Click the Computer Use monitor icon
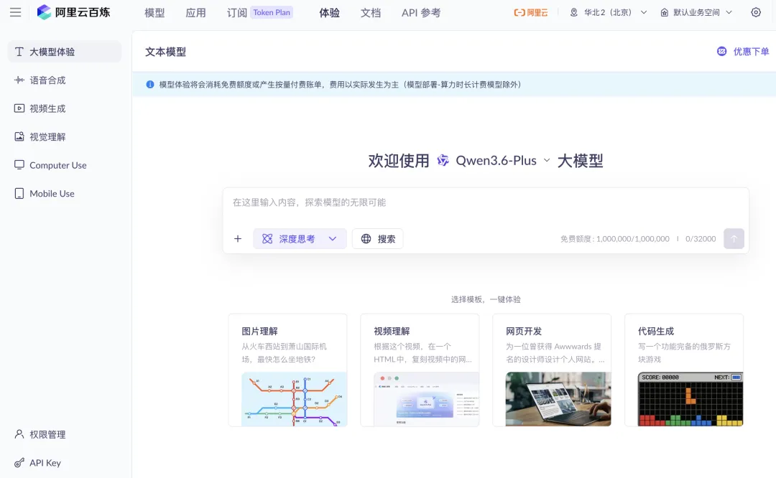 [x=19, y=164]
